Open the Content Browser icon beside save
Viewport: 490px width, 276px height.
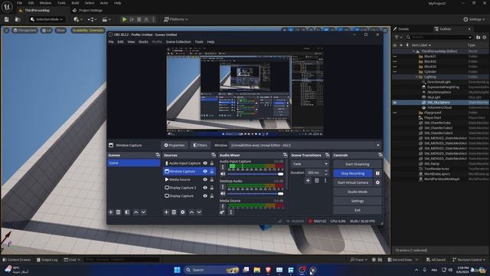18,19
